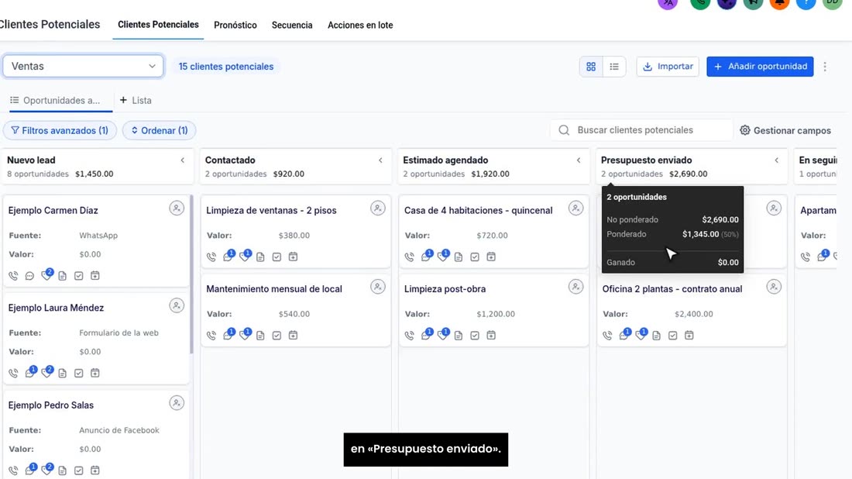Assign owner on Ejemplo Carmen Díaz card

(x=177, y=208)
